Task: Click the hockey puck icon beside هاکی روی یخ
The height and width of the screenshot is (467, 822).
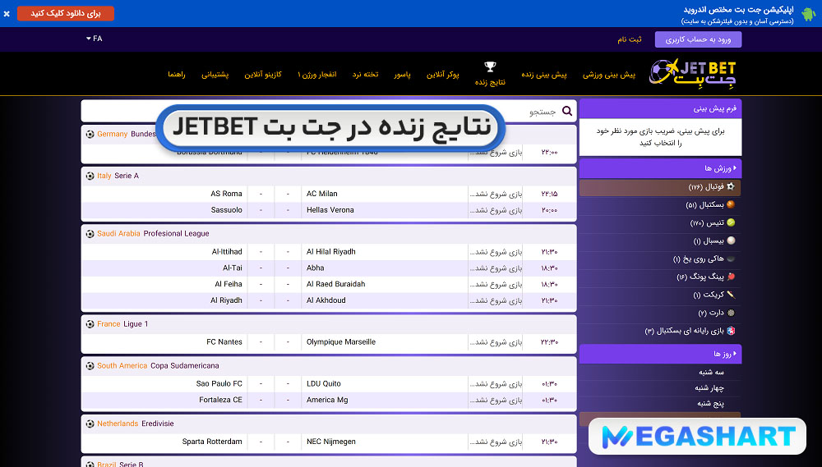Action: [x=730, y=259]
